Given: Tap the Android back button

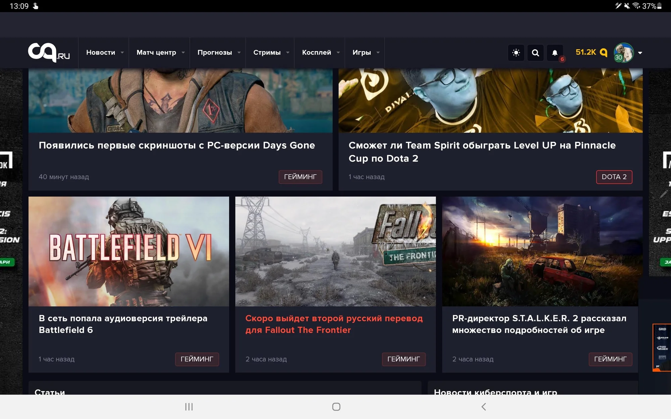Looking at the screenshot, I should [483, 407].
